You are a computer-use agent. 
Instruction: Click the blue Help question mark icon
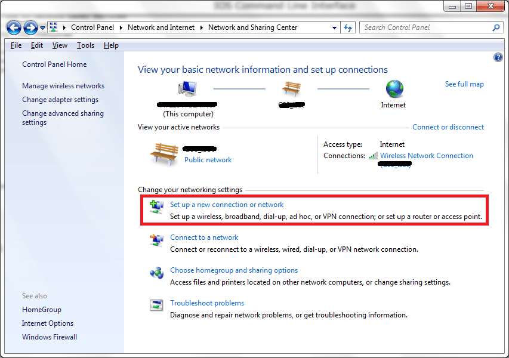pyautogui.click(x=498, y=57)
